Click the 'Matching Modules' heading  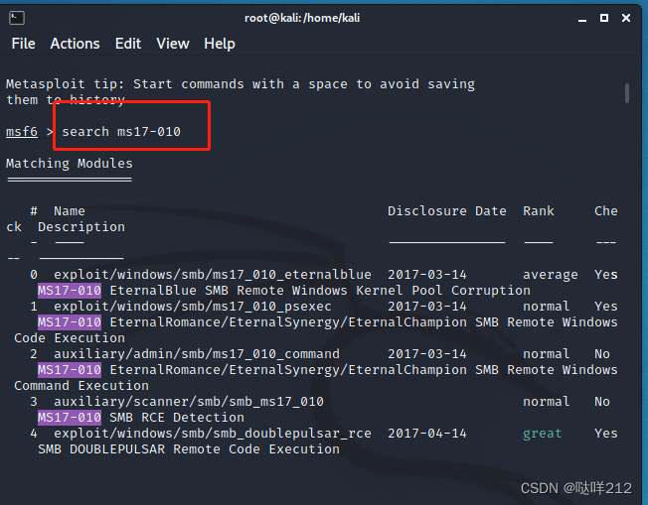(x=69, y=164)
